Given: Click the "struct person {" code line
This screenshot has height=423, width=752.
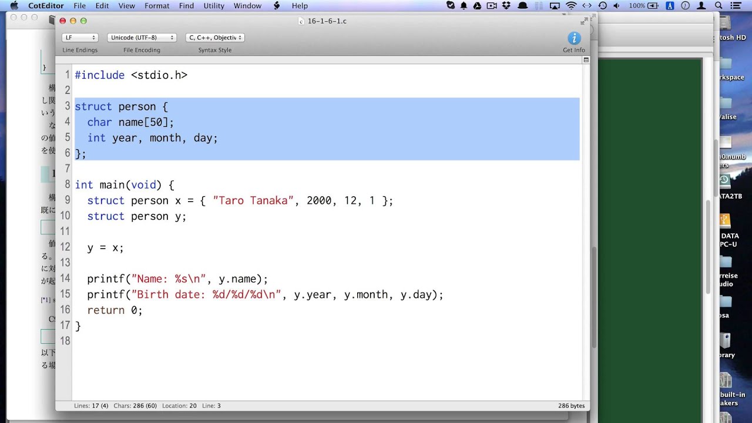Looking at the screenshot, I should pyautogui.click(x=121, y=106).
